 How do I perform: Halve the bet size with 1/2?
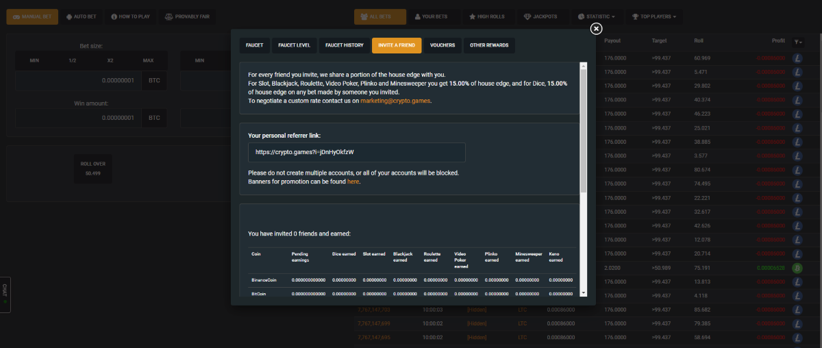coord(72,60)
